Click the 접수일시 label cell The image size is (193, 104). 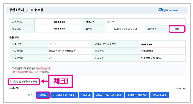point(94,29)
